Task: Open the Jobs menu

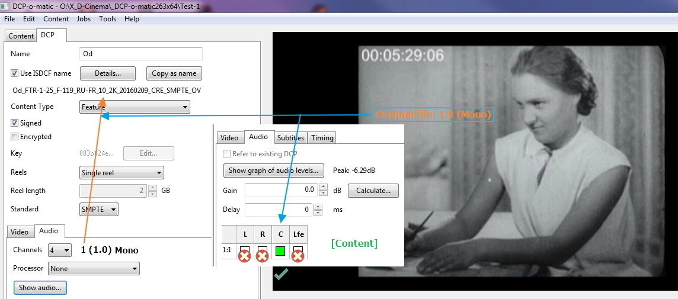Action: 84,19
